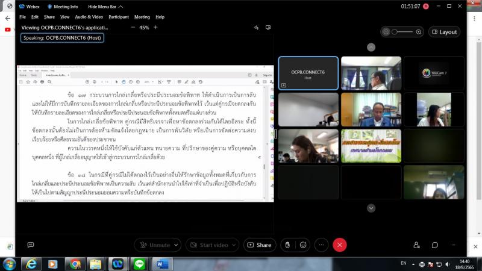
Task: Open LINE from the Windows taskbar
Action: [141, 264]
